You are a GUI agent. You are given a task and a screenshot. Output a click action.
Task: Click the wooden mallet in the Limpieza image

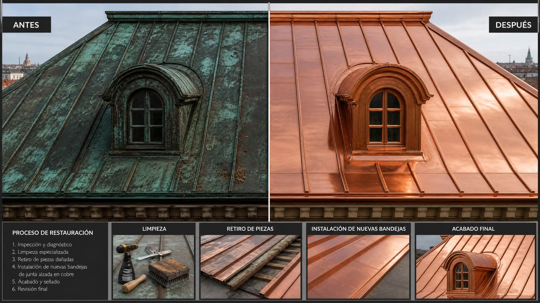point(134,283)
